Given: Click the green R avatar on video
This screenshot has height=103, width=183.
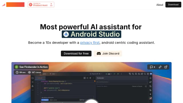Looking at the screenshot, I should coord(17,67).
